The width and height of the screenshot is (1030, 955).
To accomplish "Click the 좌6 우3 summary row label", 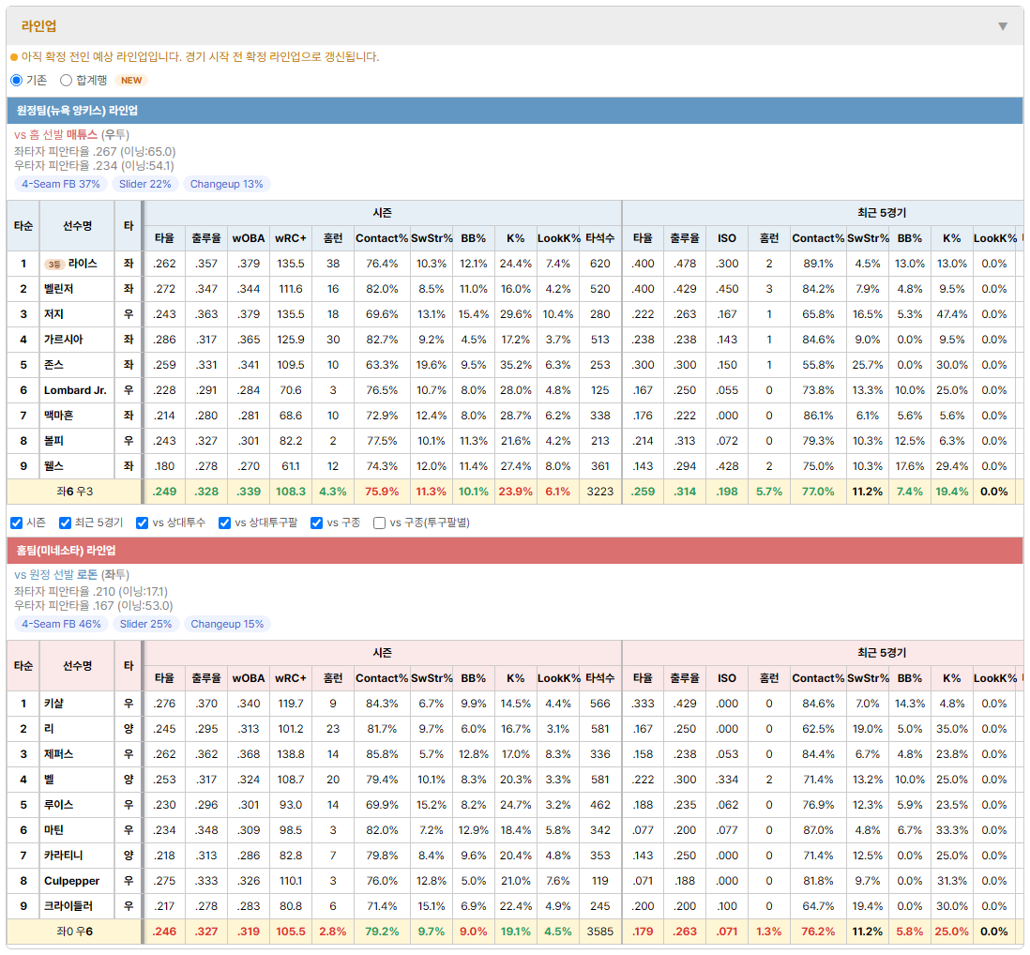I will tap(74, 492).
